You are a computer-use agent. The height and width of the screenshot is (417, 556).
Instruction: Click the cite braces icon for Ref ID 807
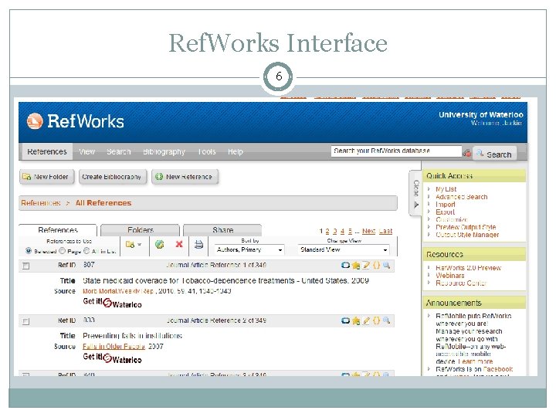(376, 265)
